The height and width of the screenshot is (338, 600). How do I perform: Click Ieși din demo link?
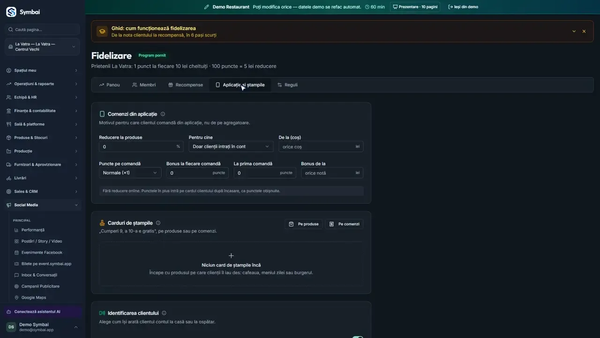[463, 7]
